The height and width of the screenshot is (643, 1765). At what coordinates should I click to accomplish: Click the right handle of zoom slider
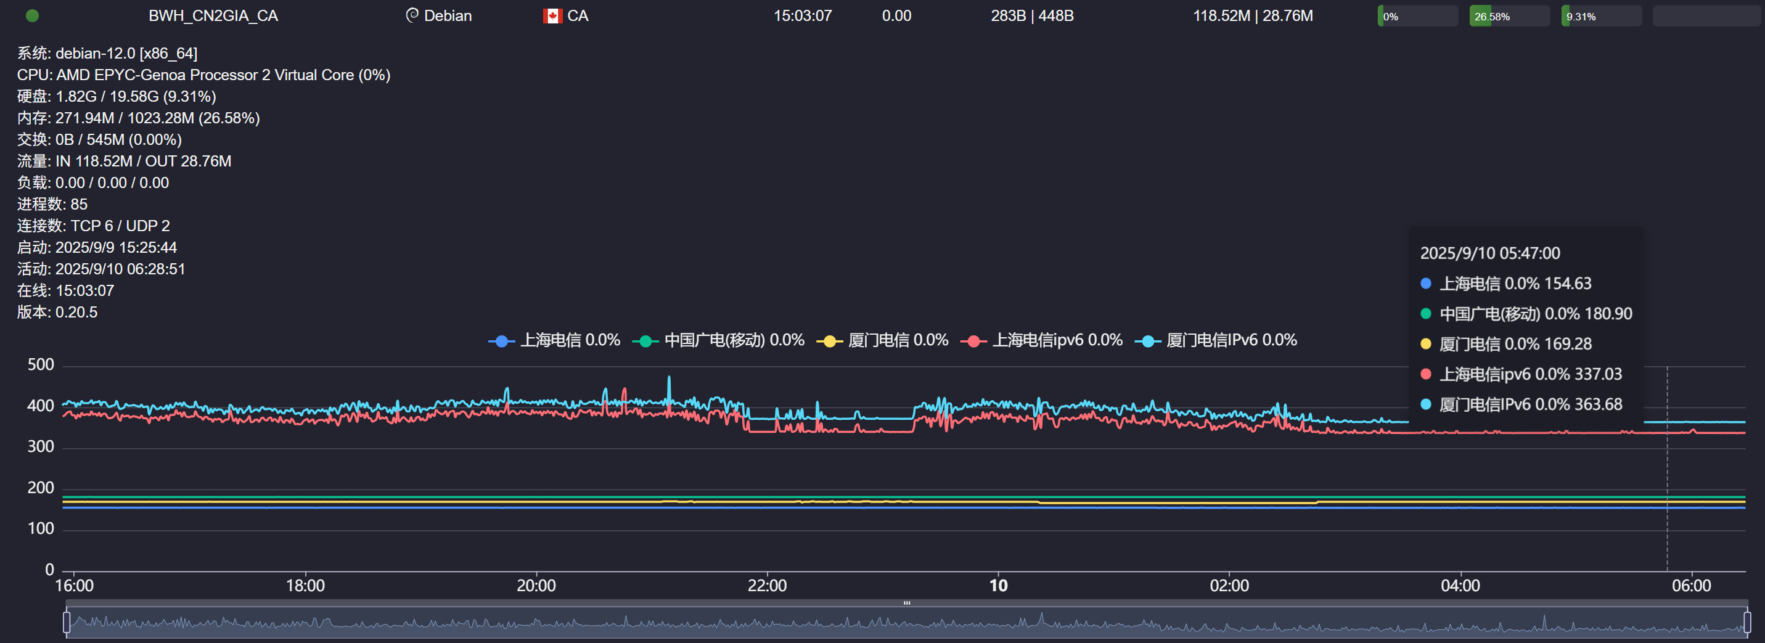coord(1747,622)
